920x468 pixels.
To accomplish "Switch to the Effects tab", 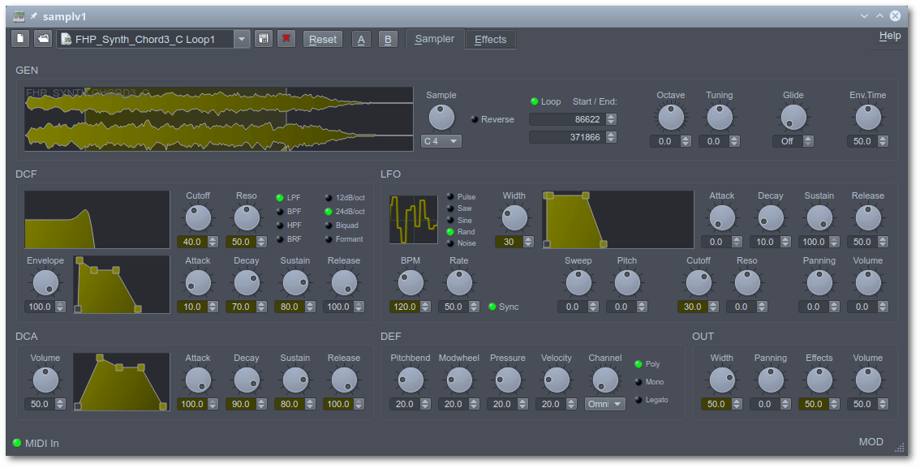I will [x=490, y=39].
